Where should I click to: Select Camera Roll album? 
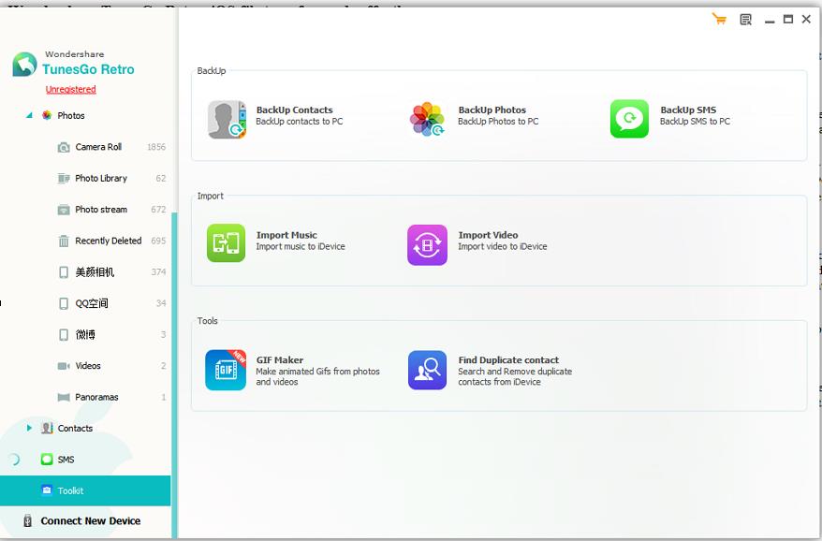(x=98, y=147)
